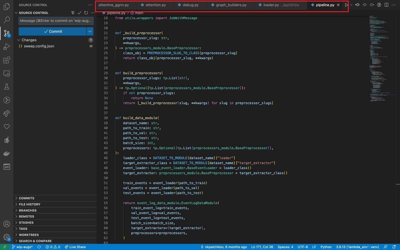The height and width of the screenshot is (250, 400).
Task: Click the commit message input field
Action: (x=56, y=21)
